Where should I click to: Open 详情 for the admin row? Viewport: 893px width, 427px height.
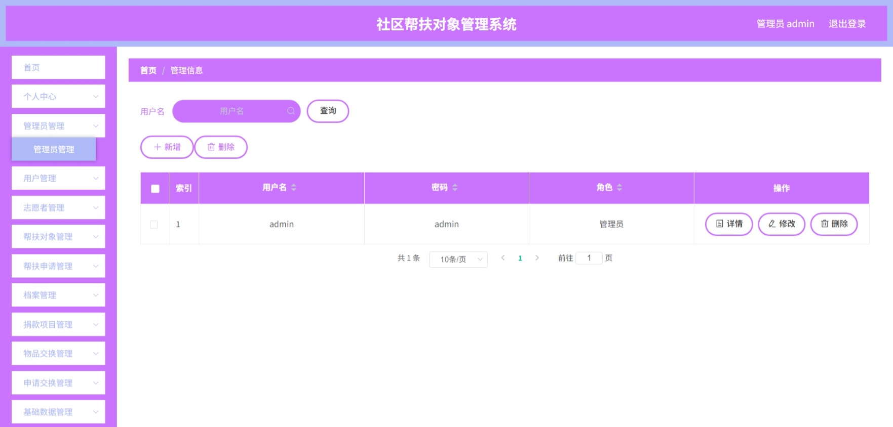pos(729,224)
